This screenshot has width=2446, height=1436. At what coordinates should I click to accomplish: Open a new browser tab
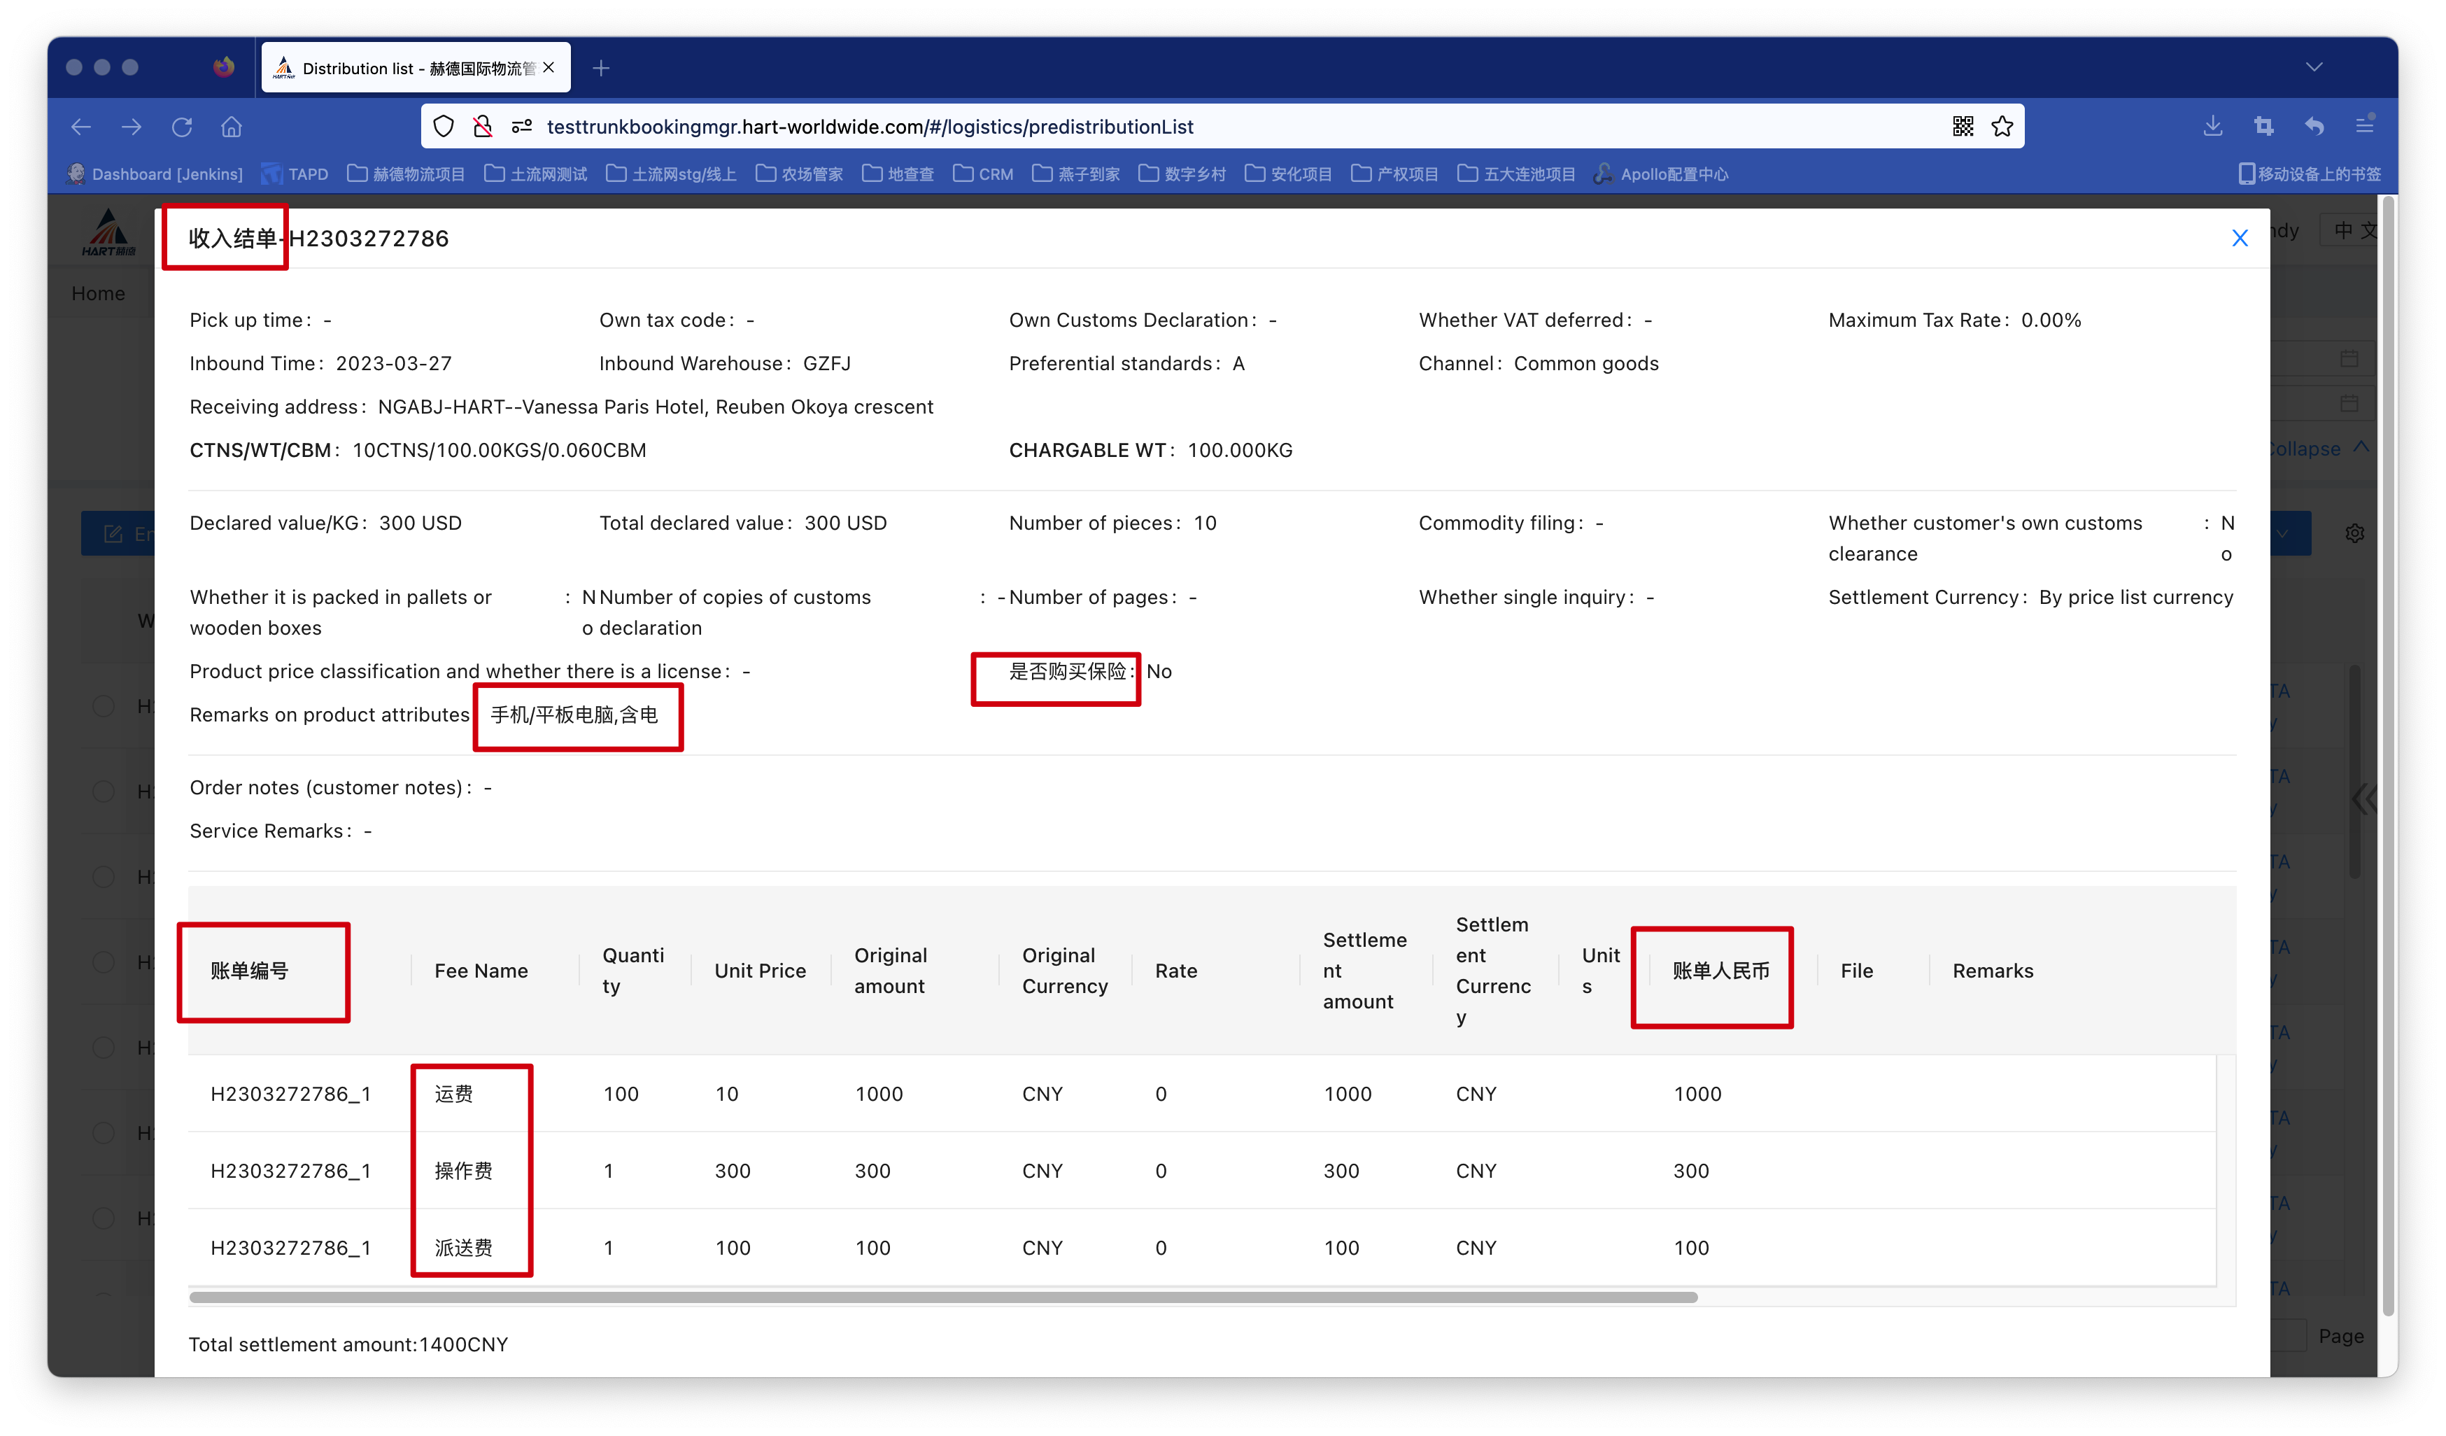tap(601, 68)
